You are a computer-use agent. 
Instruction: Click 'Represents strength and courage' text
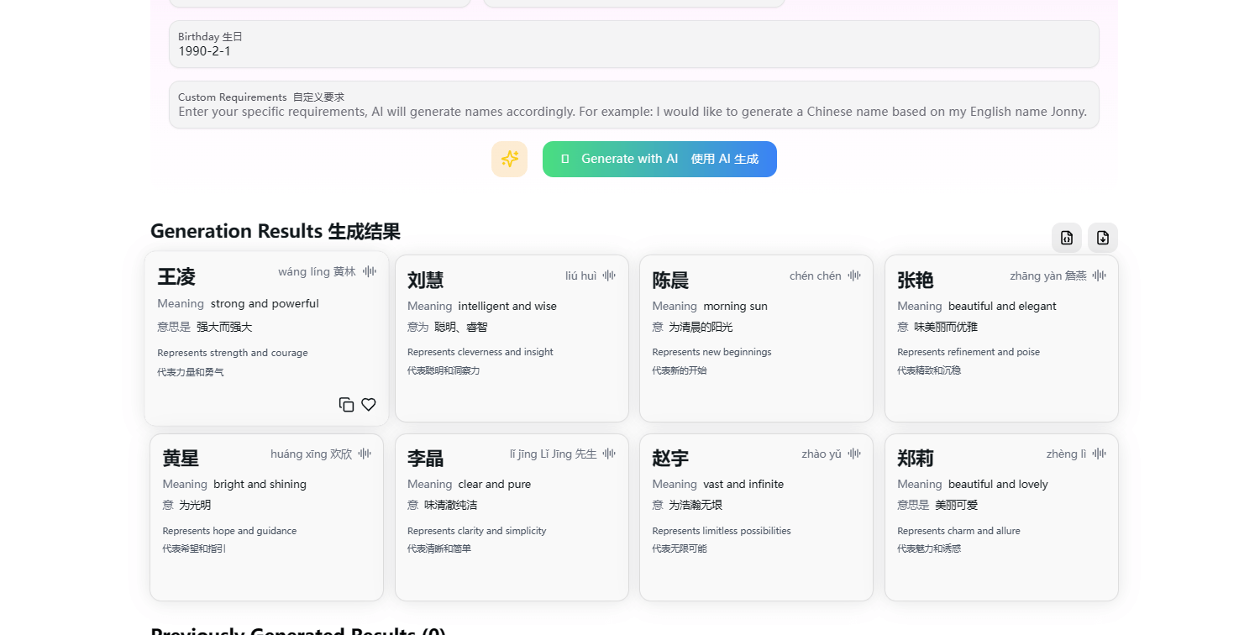pyautogui.click(x=233, y=353)
